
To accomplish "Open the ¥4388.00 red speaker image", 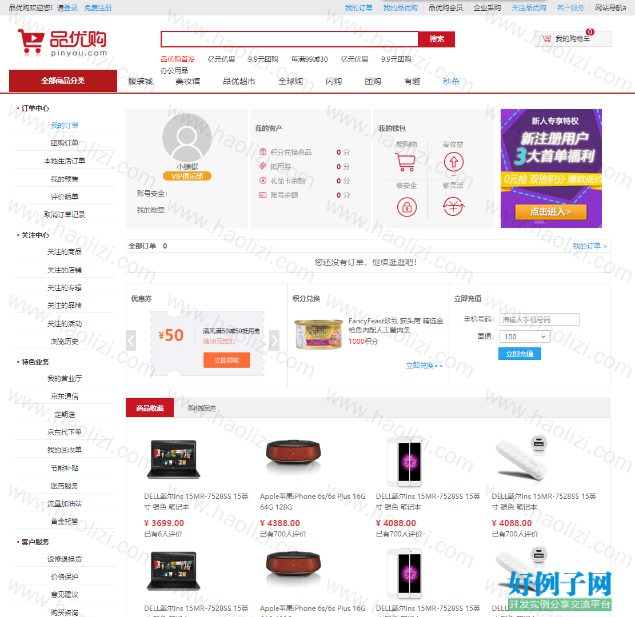I will pos(293,456).
